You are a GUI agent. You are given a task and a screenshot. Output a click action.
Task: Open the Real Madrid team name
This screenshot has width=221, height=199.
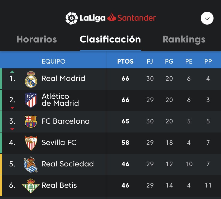point(64,79)
